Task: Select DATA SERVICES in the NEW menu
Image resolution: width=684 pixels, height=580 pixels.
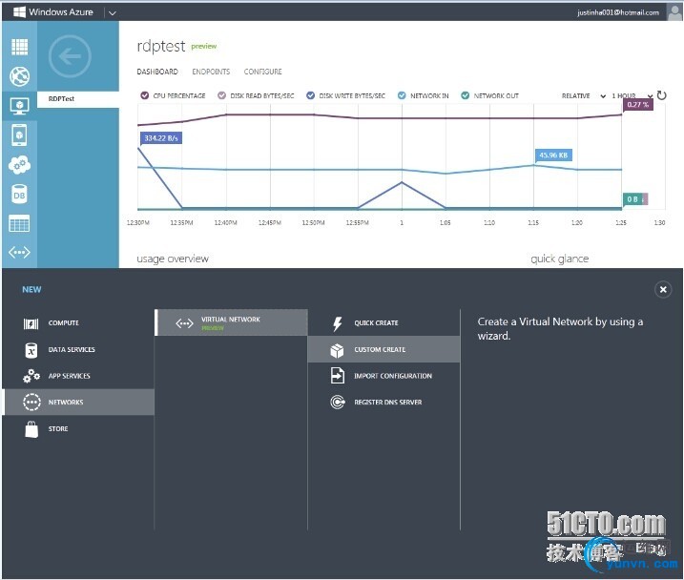Action: (x=78, y=350)
